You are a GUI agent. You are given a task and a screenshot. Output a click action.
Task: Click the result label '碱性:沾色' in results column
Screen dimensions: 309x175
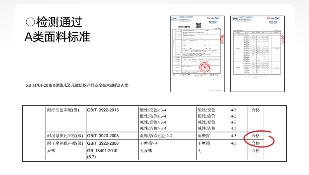click(x=206, y=128)
